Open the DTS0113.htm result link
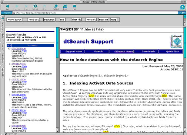Image resolution: width=187 pixels, height=135 pixels. coord(19,110)
